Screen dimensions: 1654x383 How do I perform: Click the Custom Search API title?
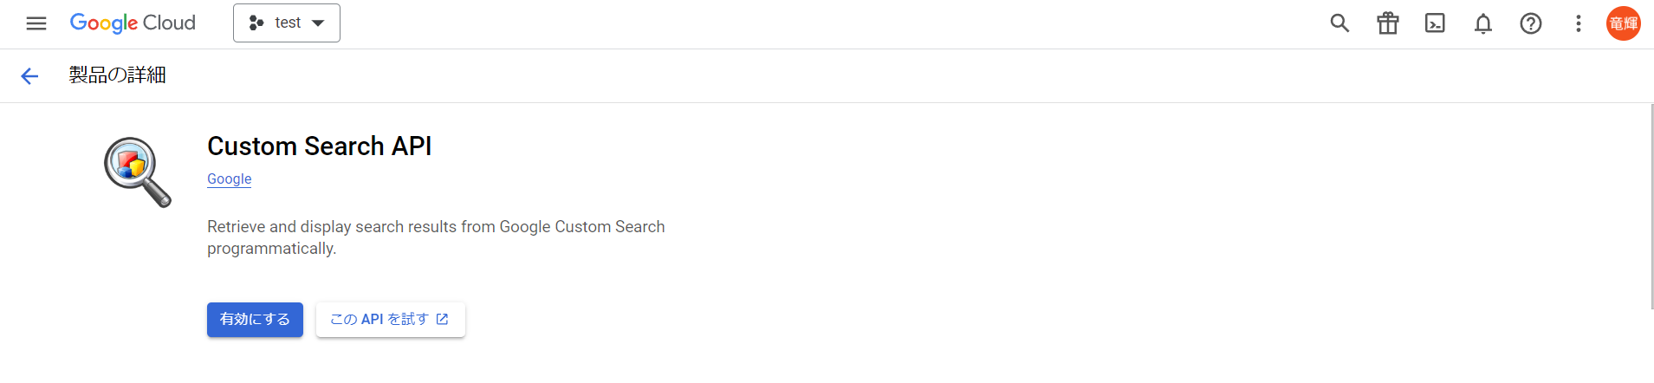tap(319, 146)
